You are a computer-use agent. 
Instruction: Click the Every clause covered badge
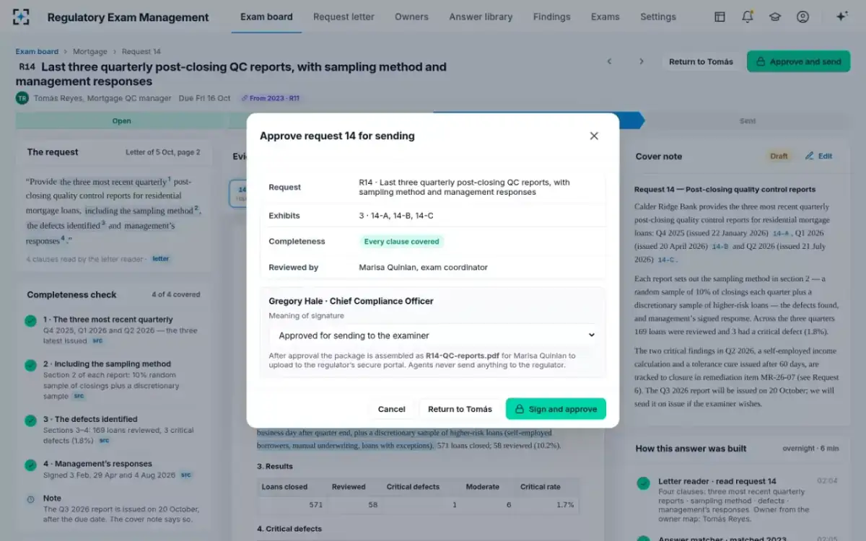[401, 242]
